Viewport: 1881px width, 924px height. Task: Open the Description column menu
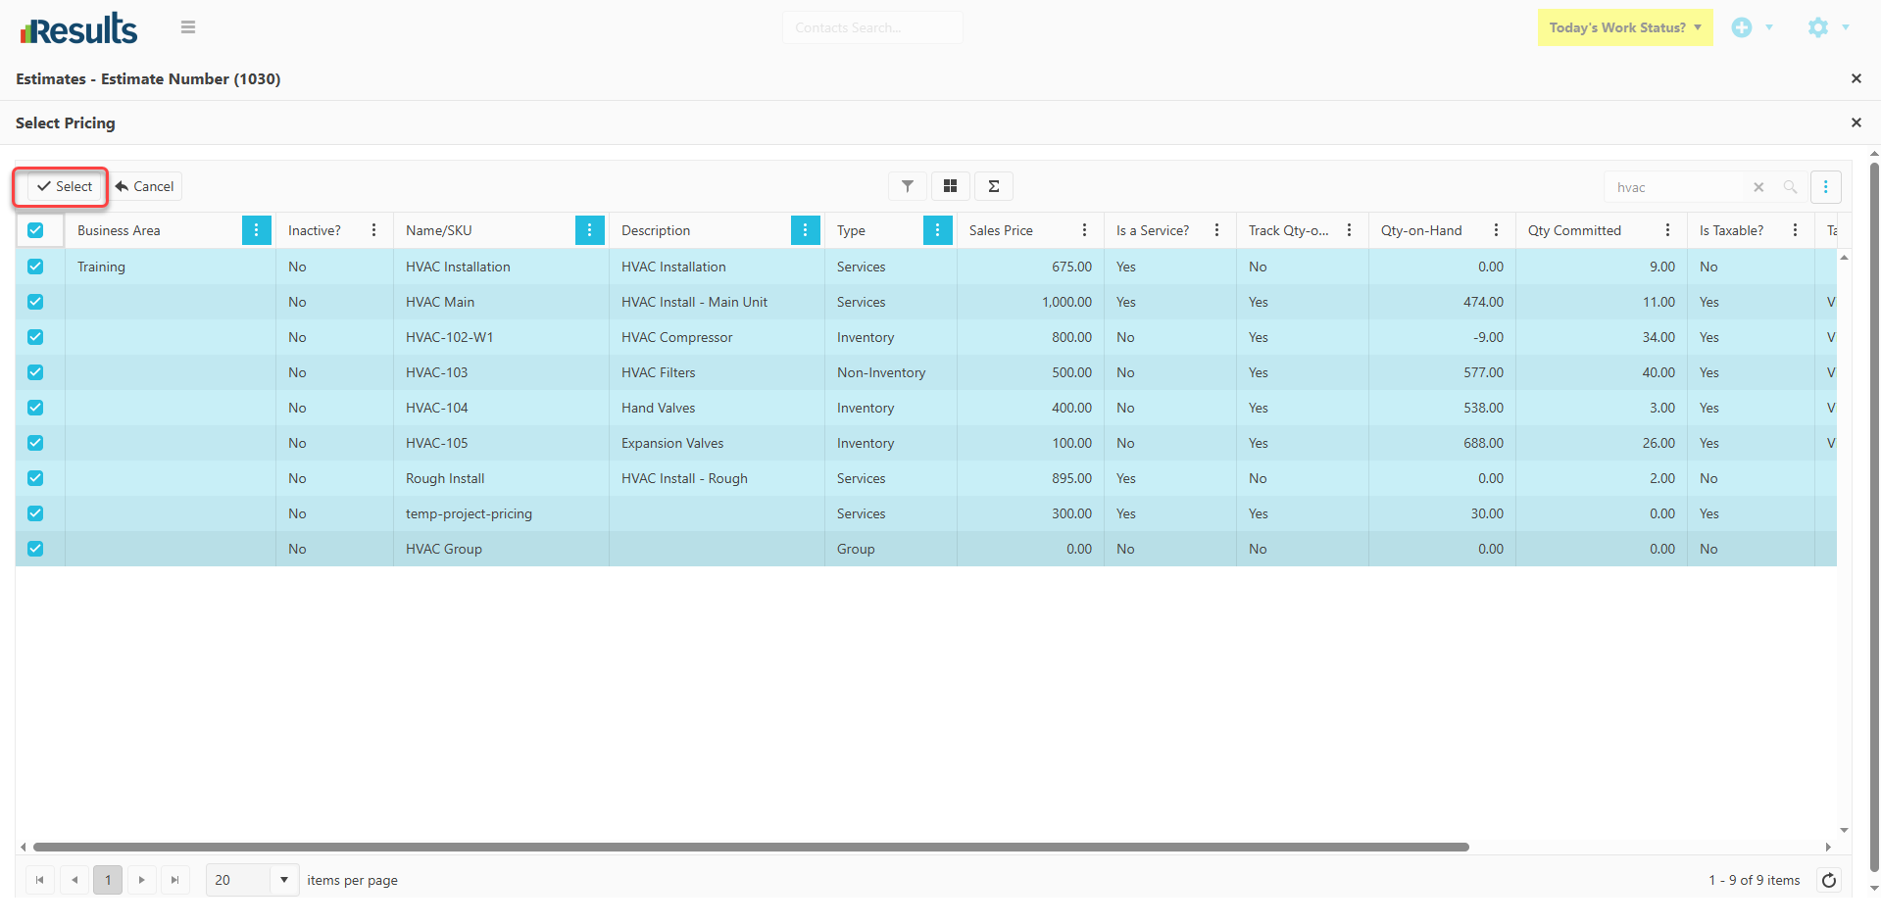point(805,230)
